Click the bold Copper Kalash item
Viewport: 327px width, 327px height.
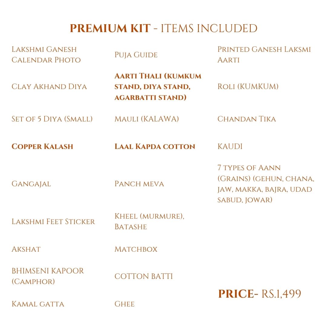[42, 147]
